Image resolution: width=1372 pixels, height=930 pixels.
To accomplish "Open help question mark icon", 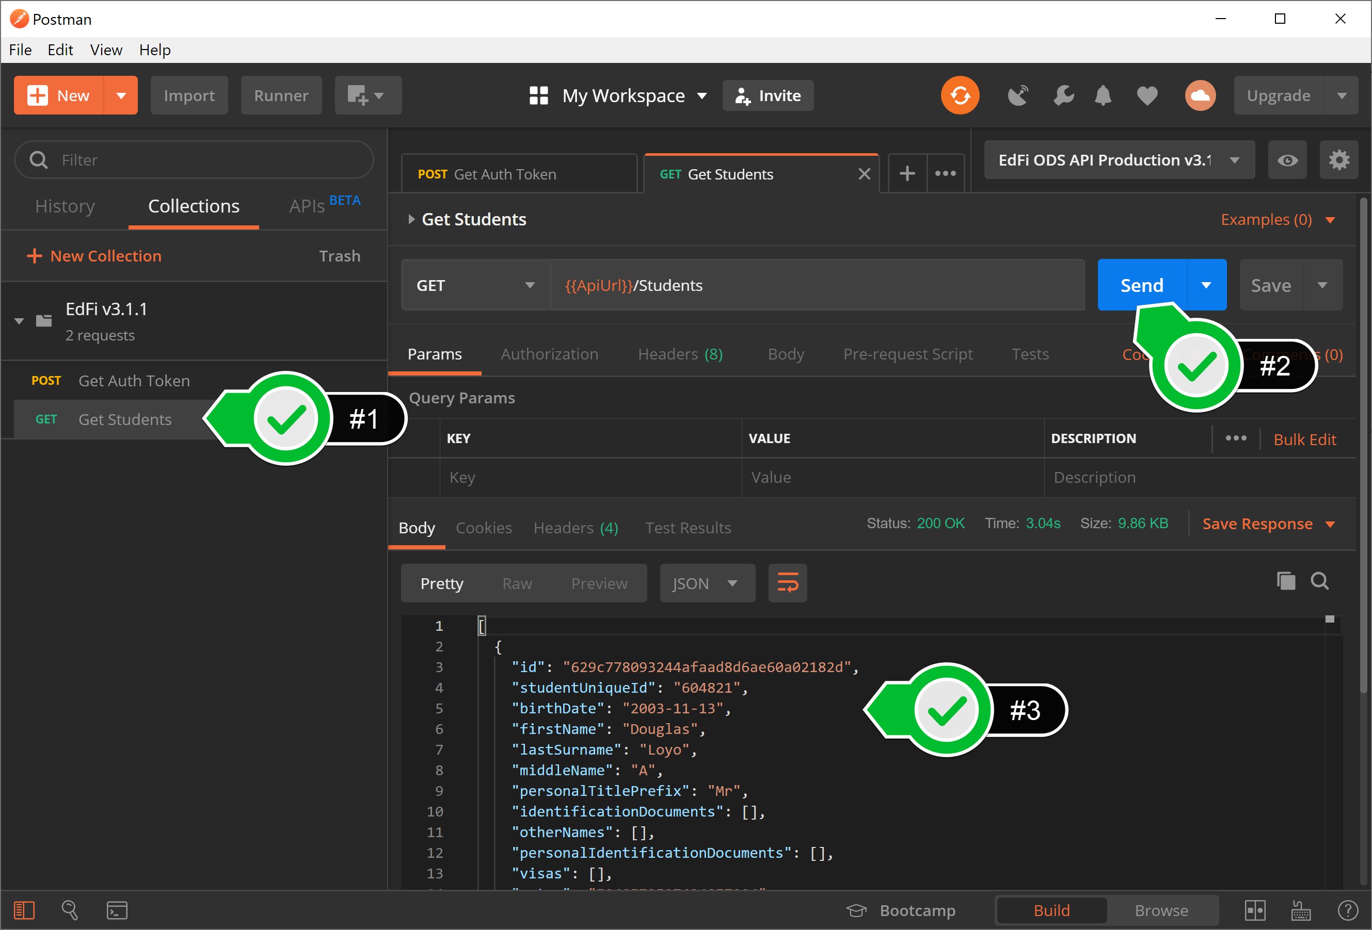I will [x=1348, y=910].
